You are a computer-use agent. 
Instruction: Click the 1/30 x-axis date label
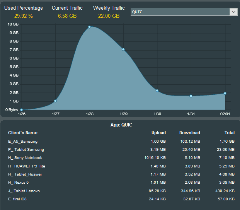[x=157, y=114]
